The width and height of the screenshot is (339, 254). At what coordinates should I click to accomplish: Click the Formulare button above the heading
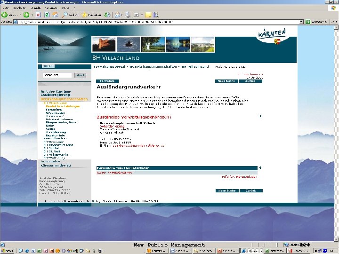tap(107, 81)
